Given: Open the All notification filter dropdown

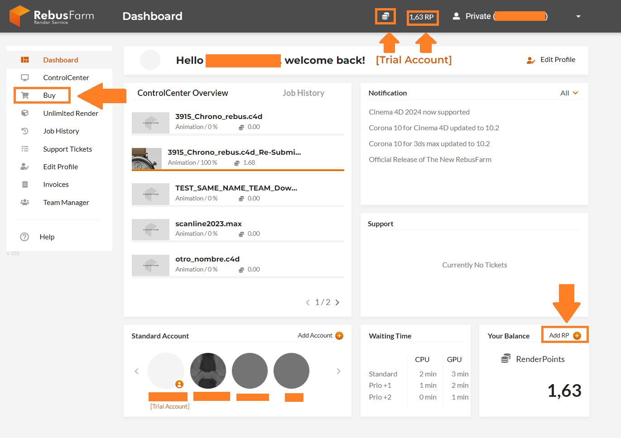Looking at the screenshot, I should point(569,93).
